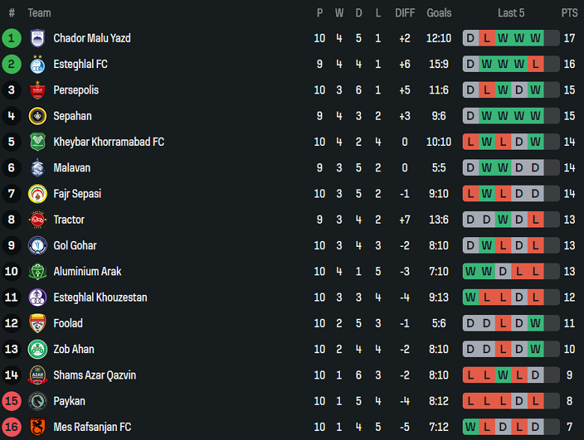584x440 pixels.
Task: Click the Esteghlal FC club crest
Action: (37, 64)
